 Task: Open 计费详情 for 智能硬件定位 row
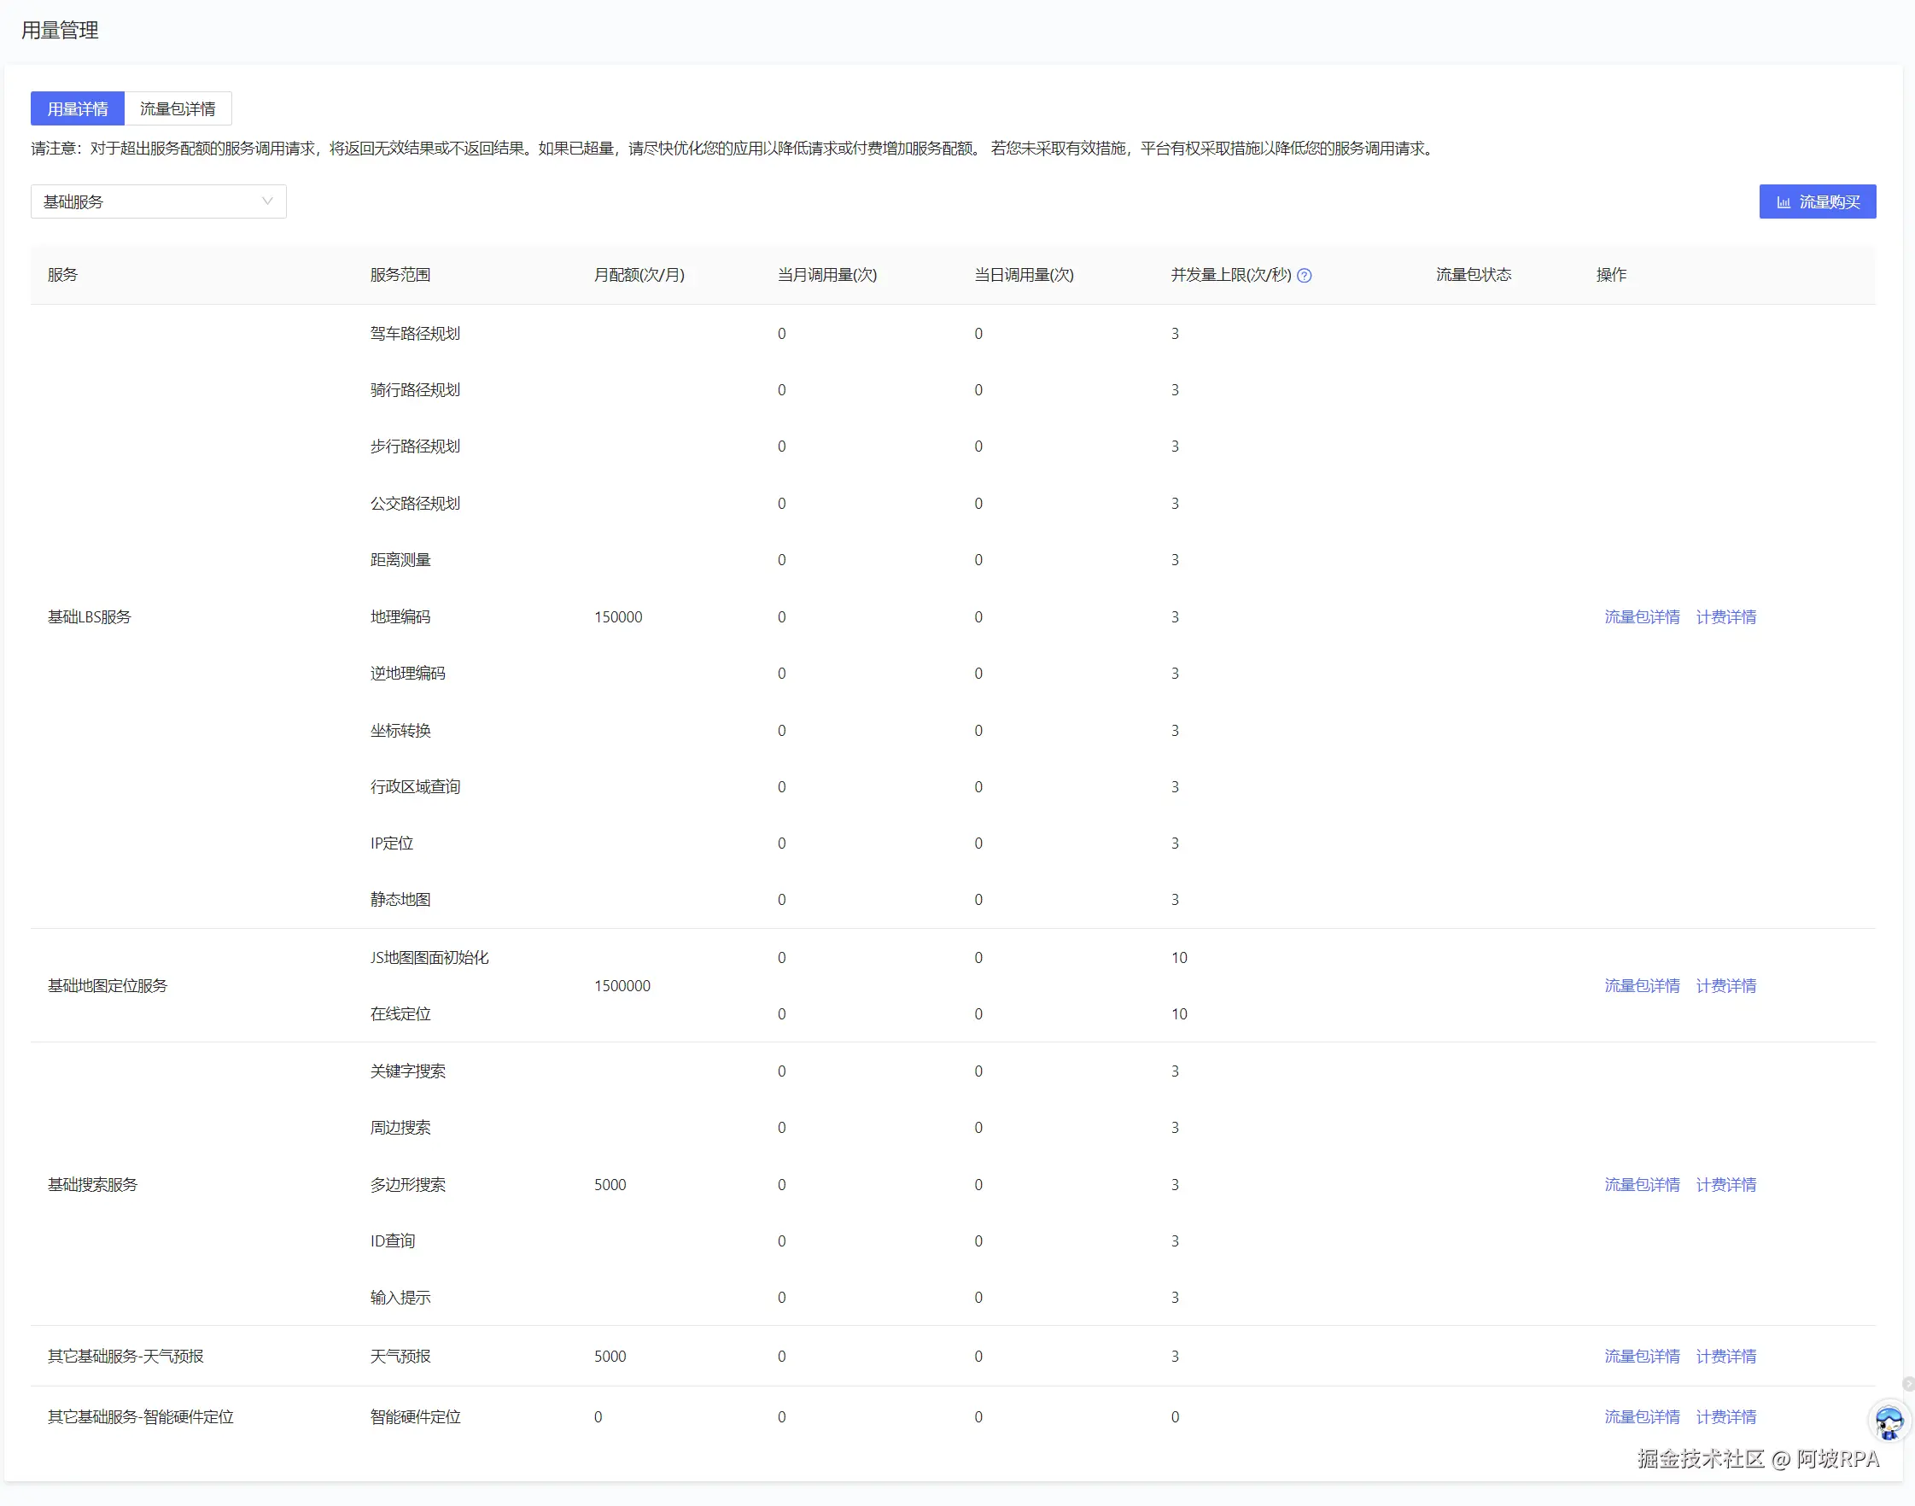click(1725, 1416)
